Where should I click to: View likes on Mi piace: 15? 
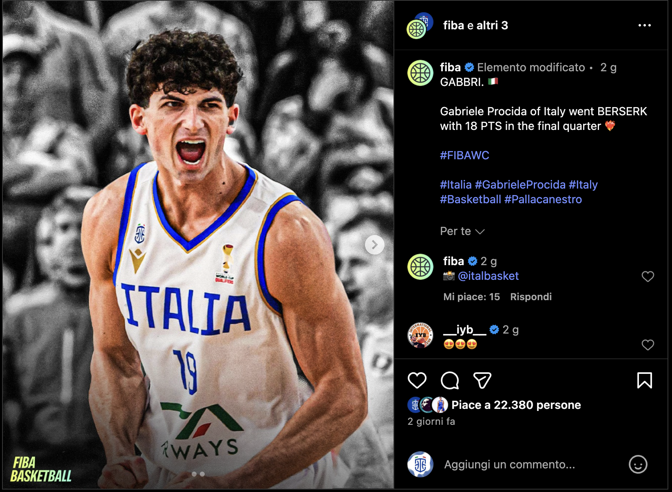(x=471, y=297)
